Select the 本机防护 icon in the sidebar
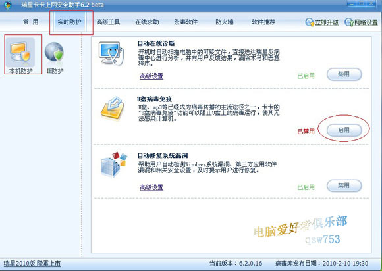Image resolution: width=382 pixels, height=271 pixels. (20, 55)
